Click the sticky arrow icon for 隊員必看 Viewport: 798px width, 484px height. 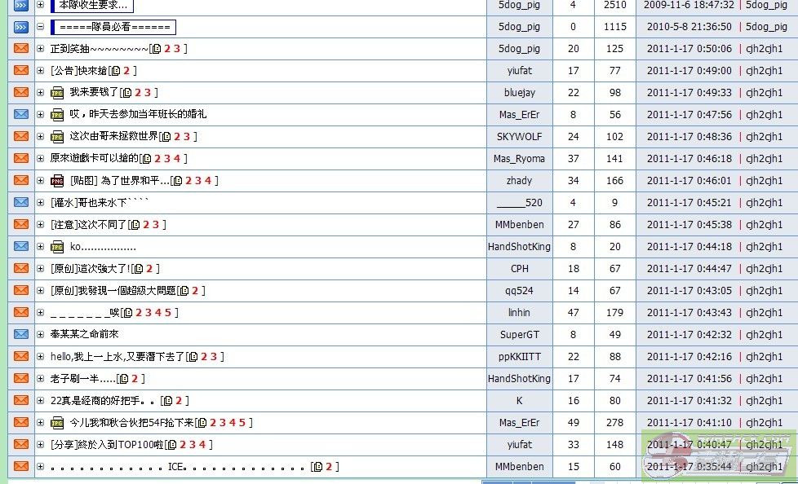pos(21,27)
